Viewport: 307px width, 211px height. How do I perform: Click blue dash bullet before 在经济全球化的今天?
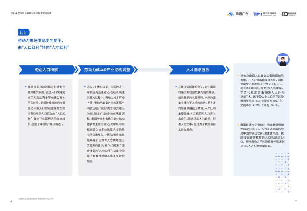tap(176, 87)
